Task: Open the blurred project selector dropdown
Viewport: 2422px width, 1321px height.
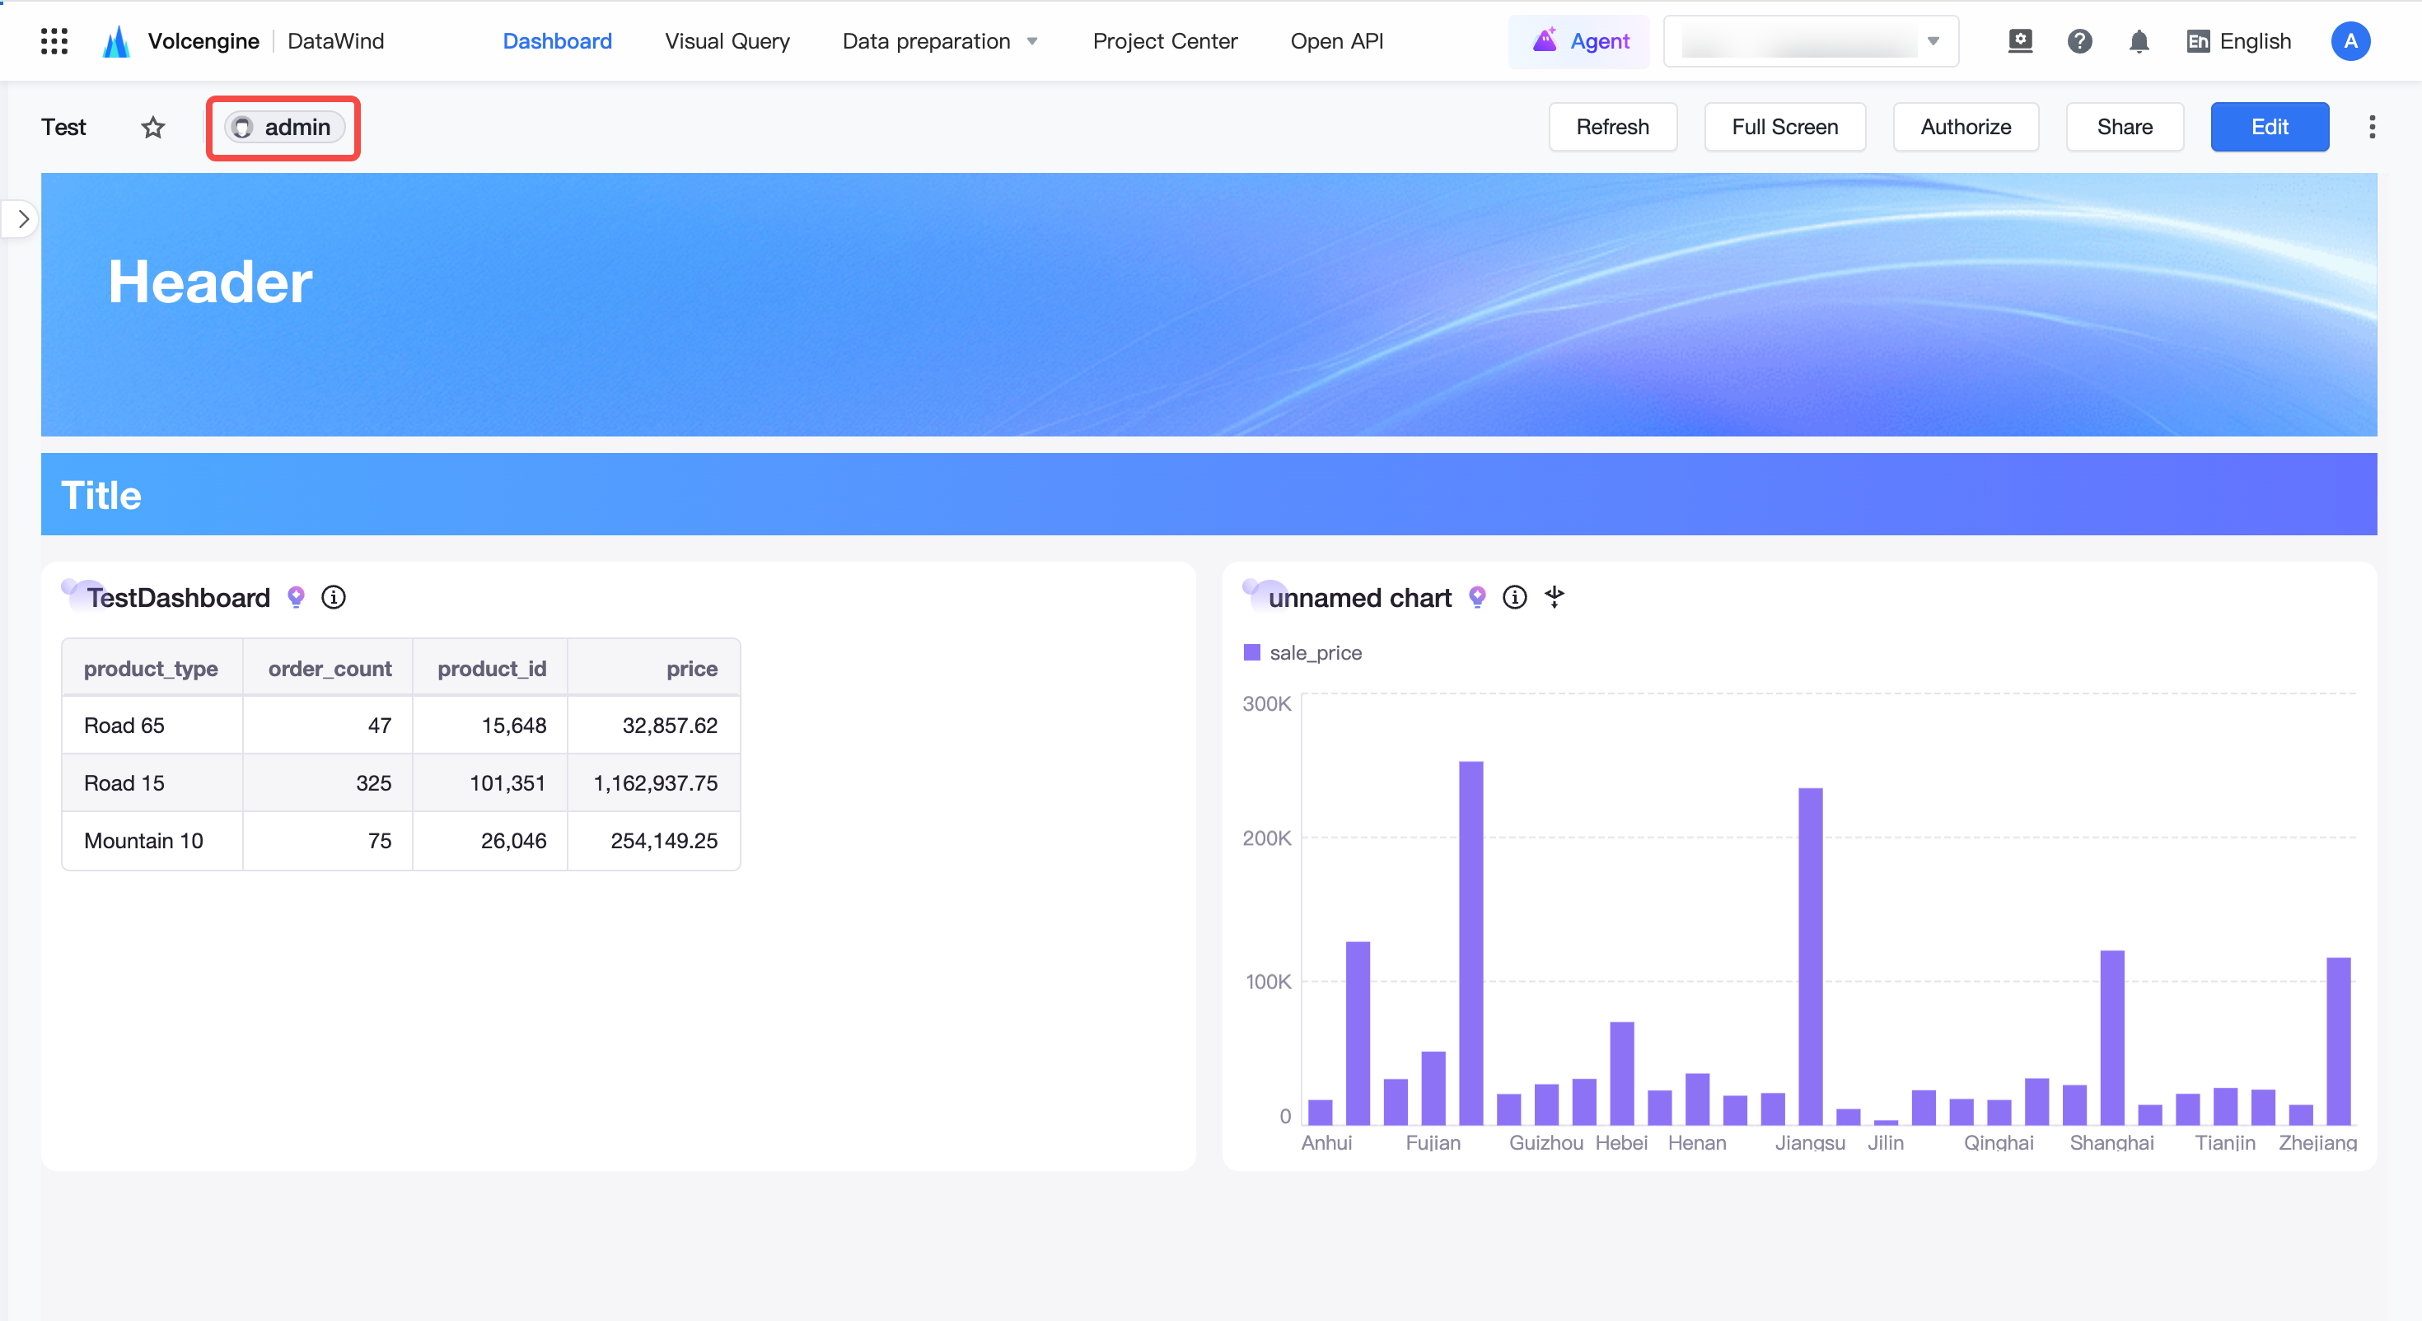Action: point(1811,41)
